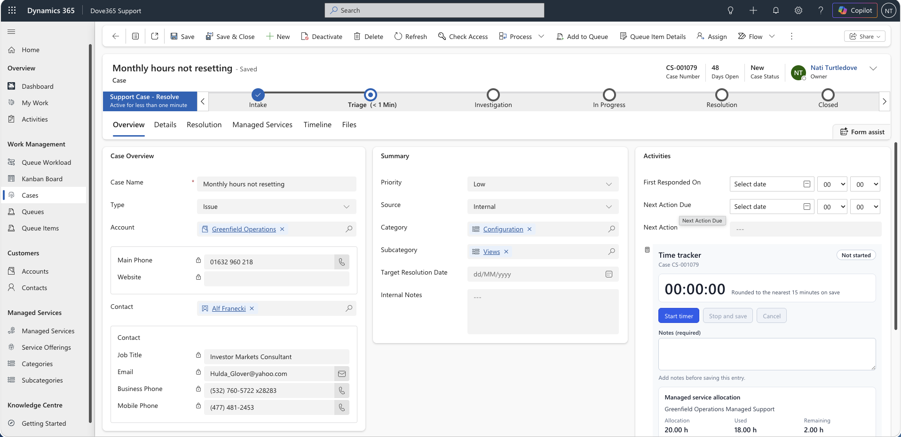Click the plus quick create icon

(x=753, y=10)
